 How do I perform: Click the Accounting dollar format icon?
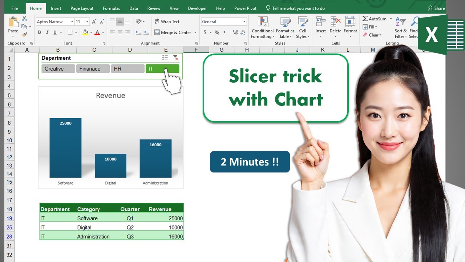coord(205,32)
